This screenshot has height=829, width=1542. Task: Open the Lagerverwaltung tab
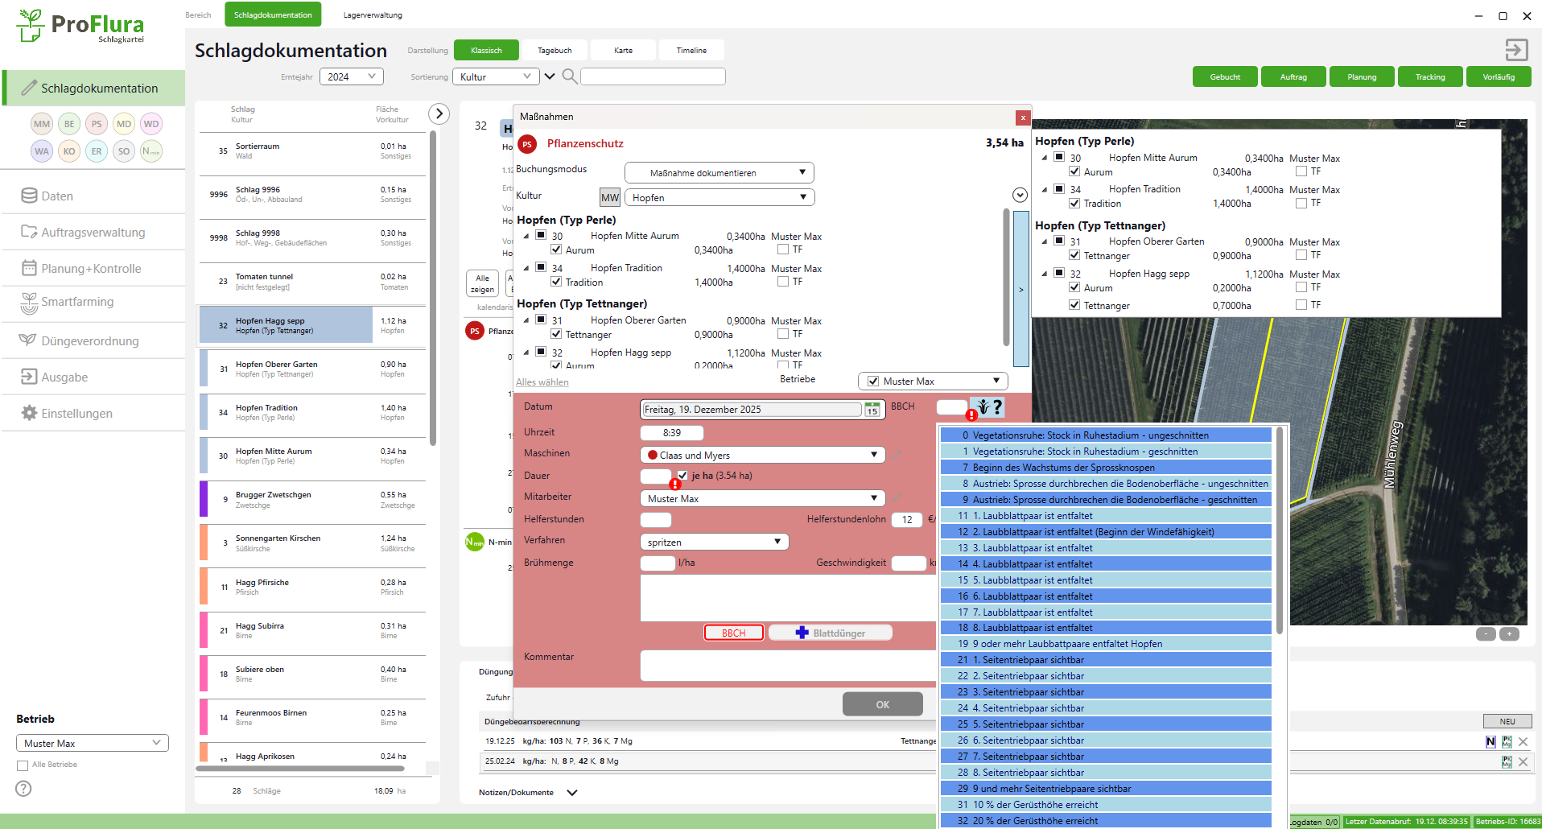point(373,15)
